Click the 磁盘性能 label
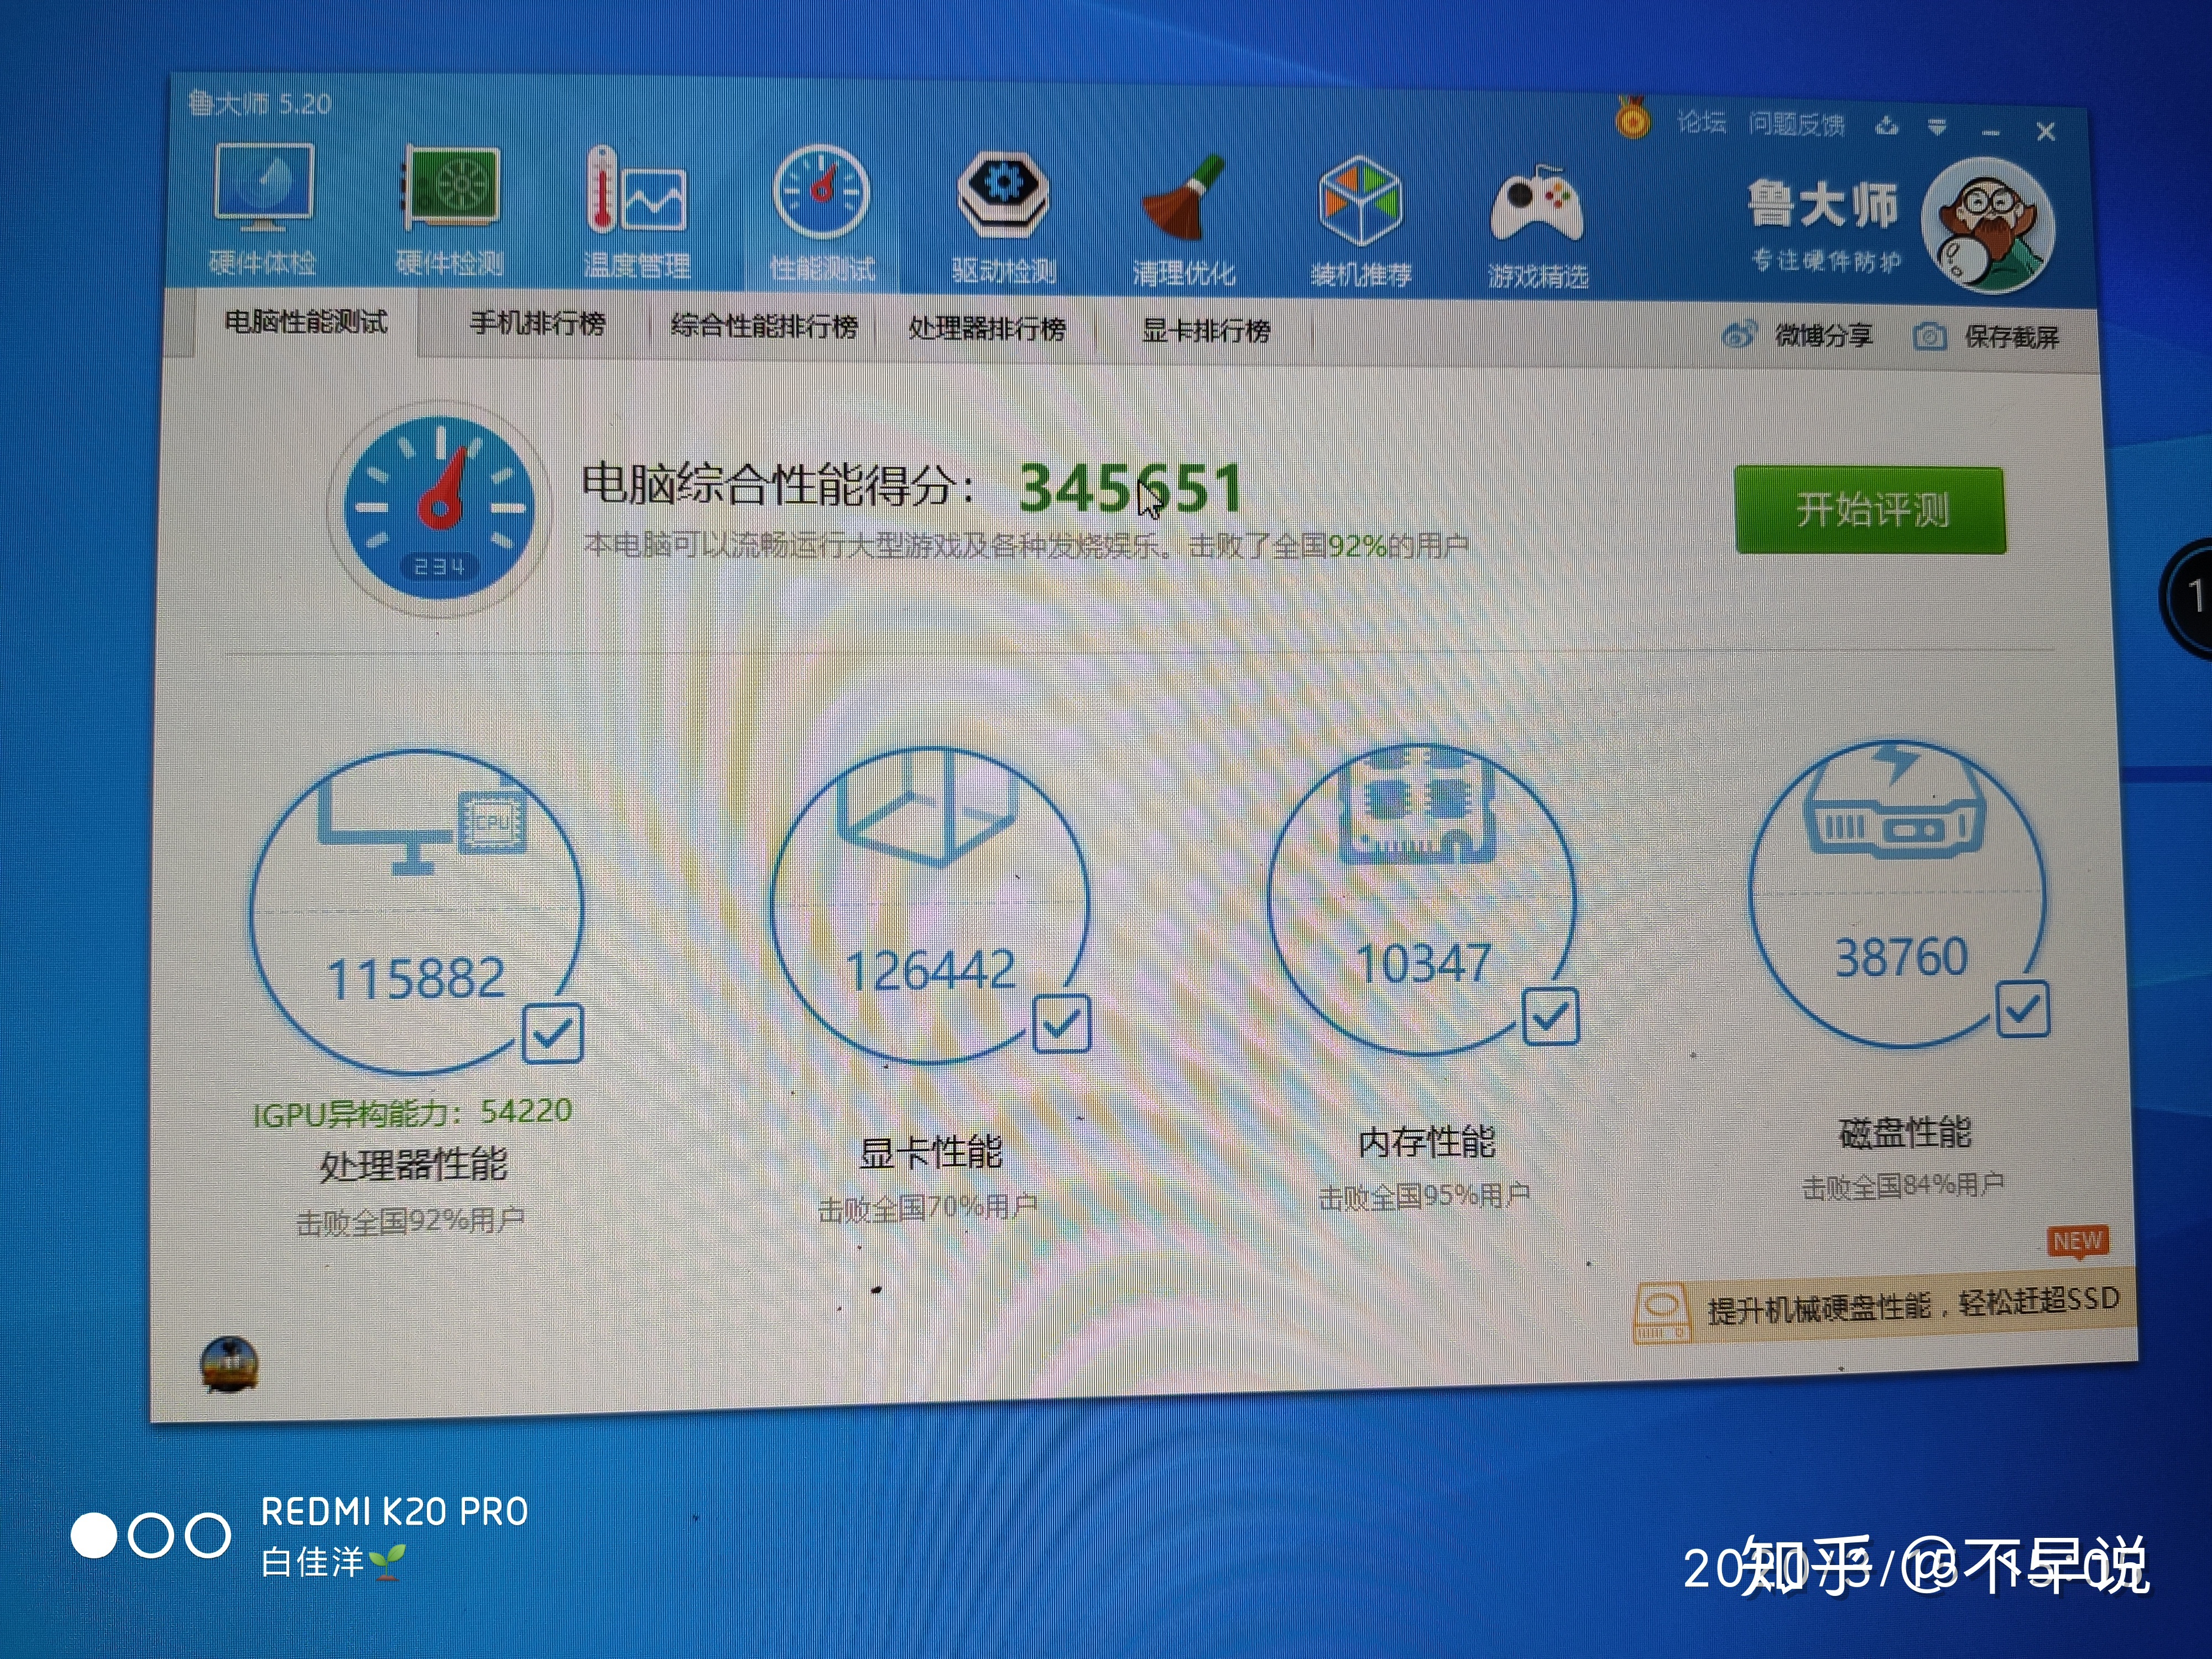 click(1905, 1133)
